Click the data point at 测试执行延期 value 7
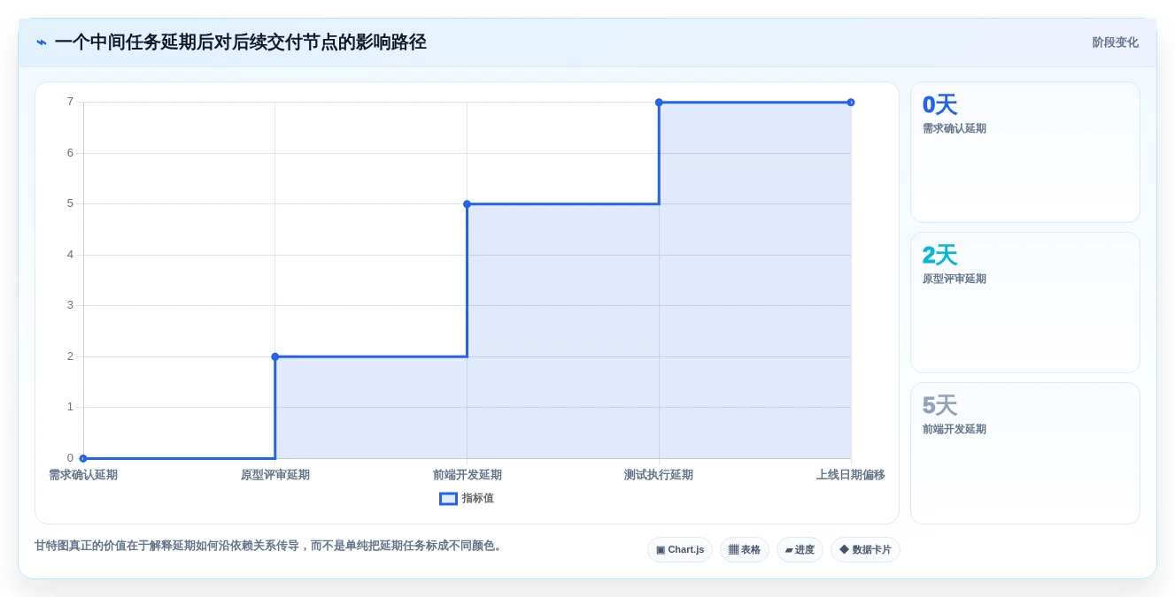Screen dimensions: 1175x597 click(659, 103)
